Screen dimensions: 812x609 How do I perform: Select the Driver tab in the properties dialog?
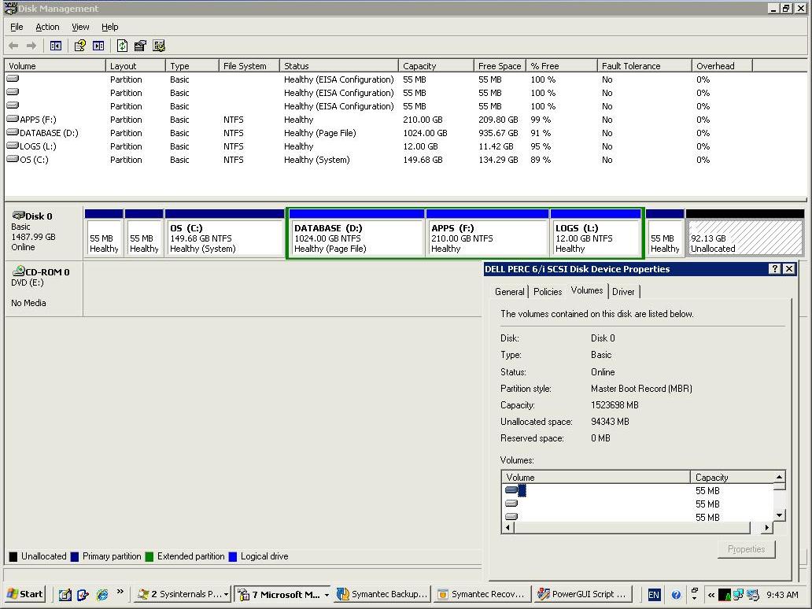pyautogui.click(x=624, y=291)
